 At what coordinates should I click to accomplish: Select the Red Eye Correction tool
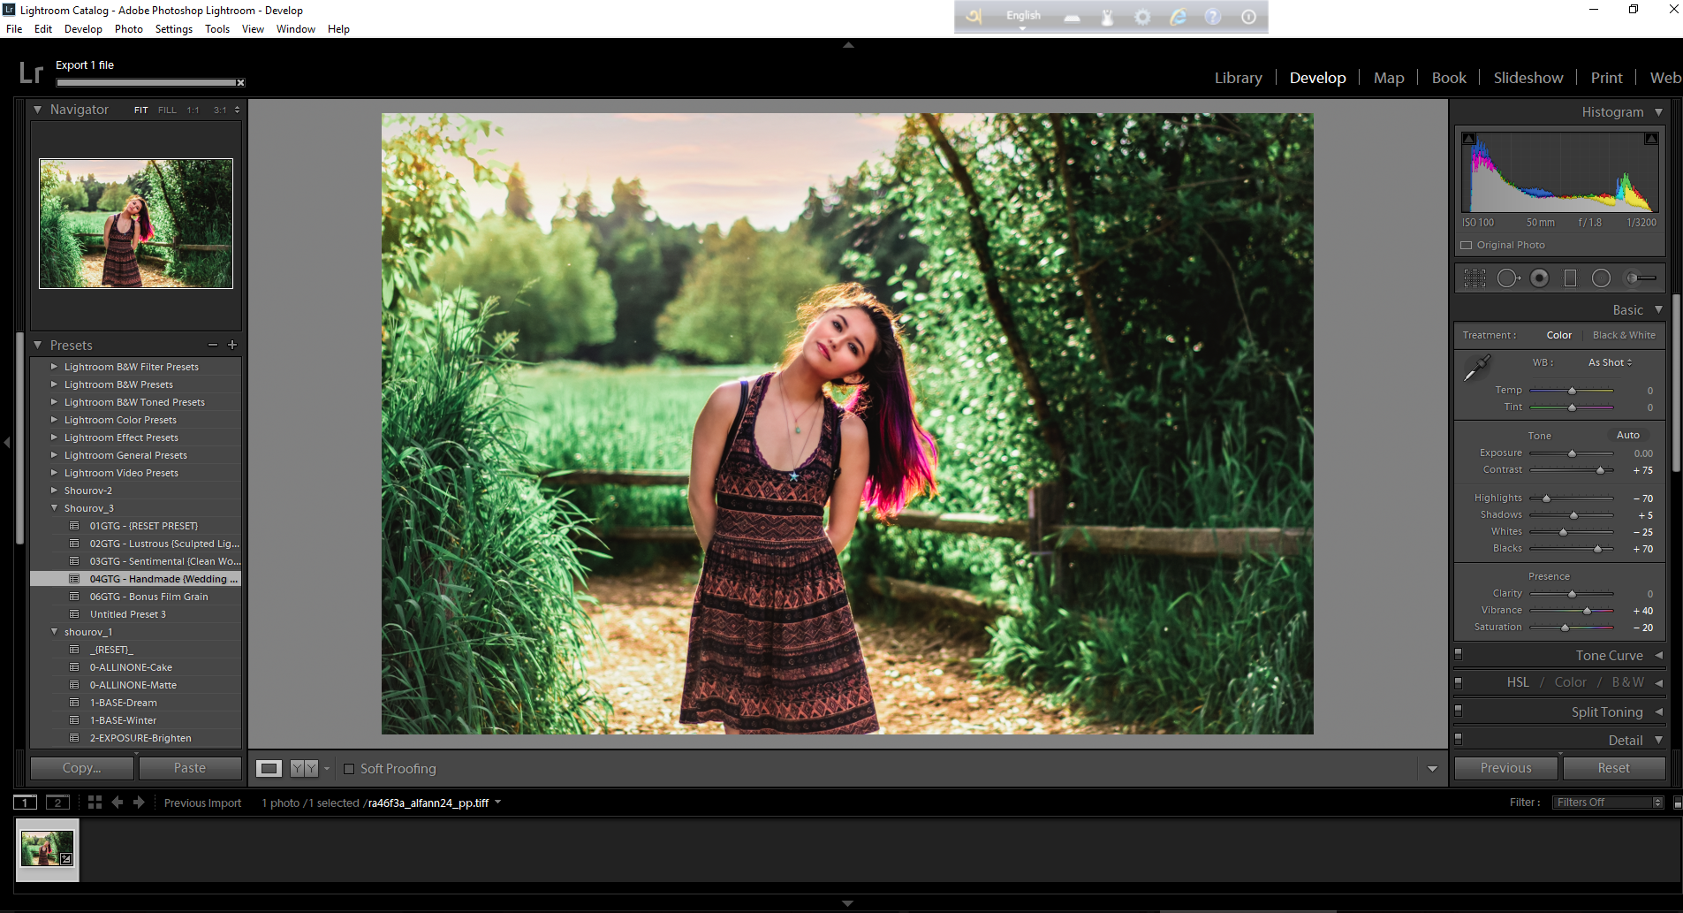pyautogui.click(x=1540, y=278)
